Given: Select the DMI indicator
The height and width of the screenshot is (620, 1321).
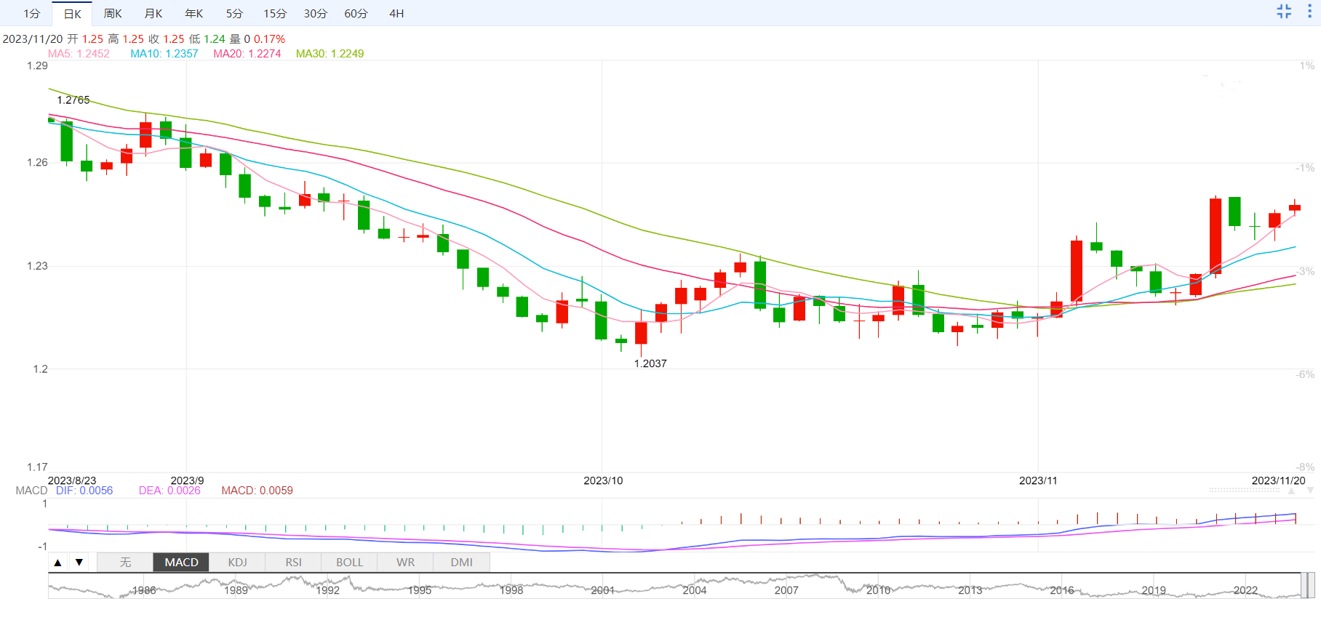Looking at the screenshot, I should pos(461,562).
